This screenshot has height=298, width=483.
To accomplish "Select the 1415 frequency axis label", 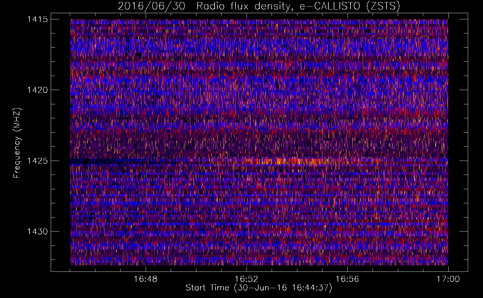I will pos(37,19).
